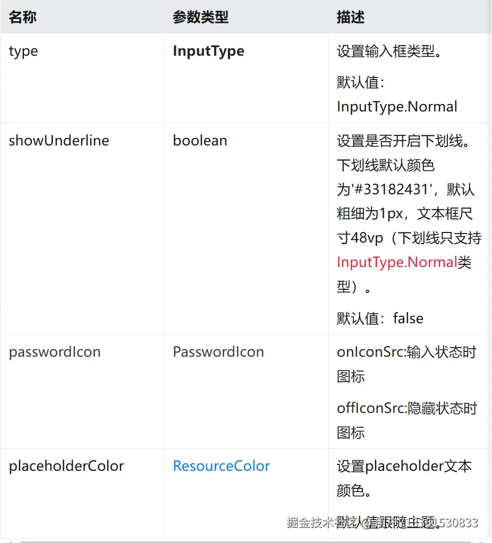Click the 描述 column header
The image size is (492, 543).
pyautogui.click(x=351, y=17)
